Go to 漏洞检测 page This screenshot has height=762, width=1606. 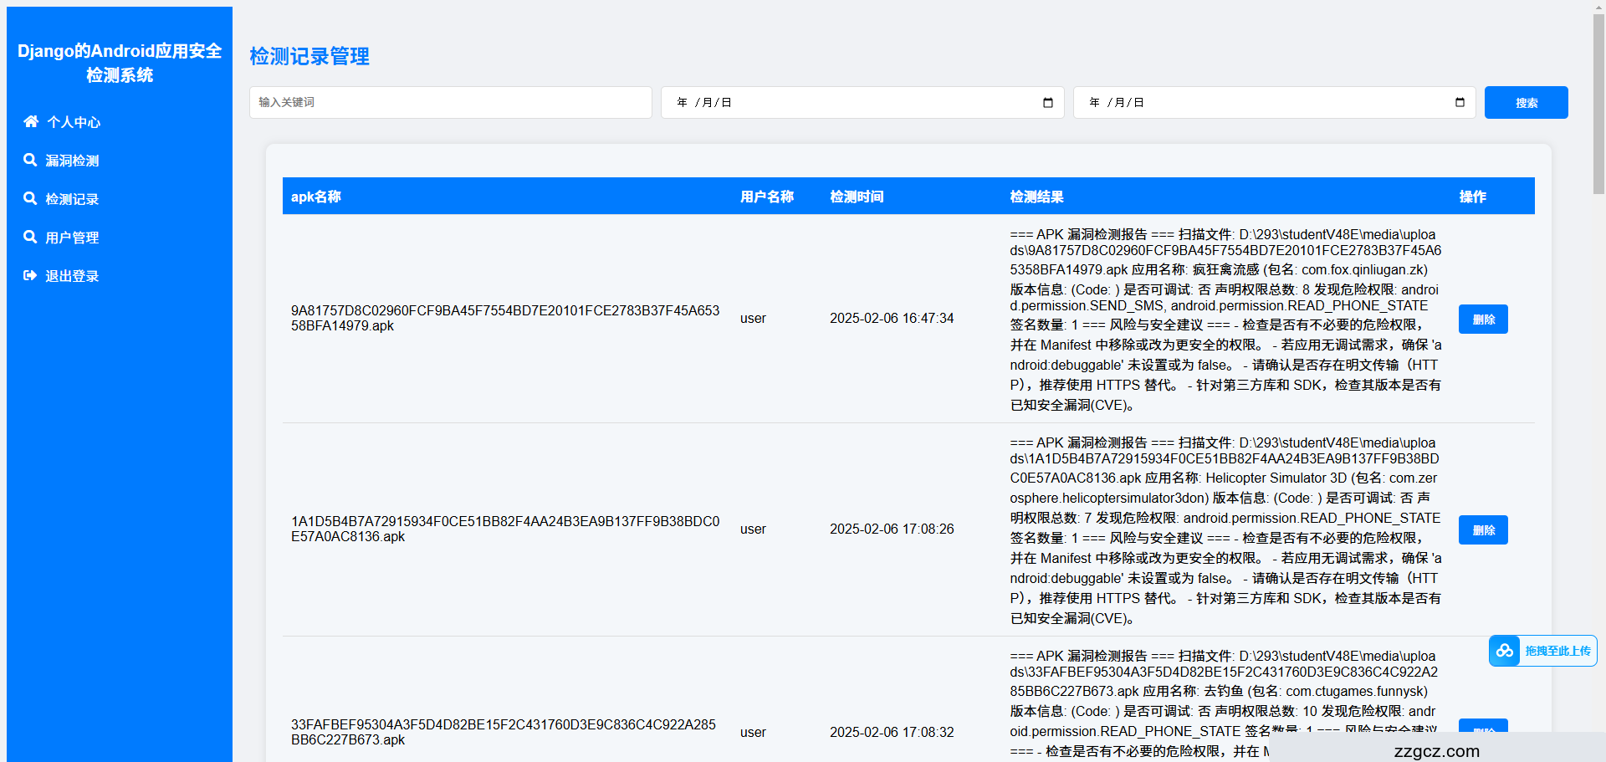[72, 161]
